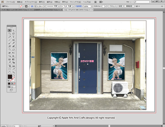This screenshot has height=127, width=165.
Task: Select the Column Graph tool
Action: 14,66
